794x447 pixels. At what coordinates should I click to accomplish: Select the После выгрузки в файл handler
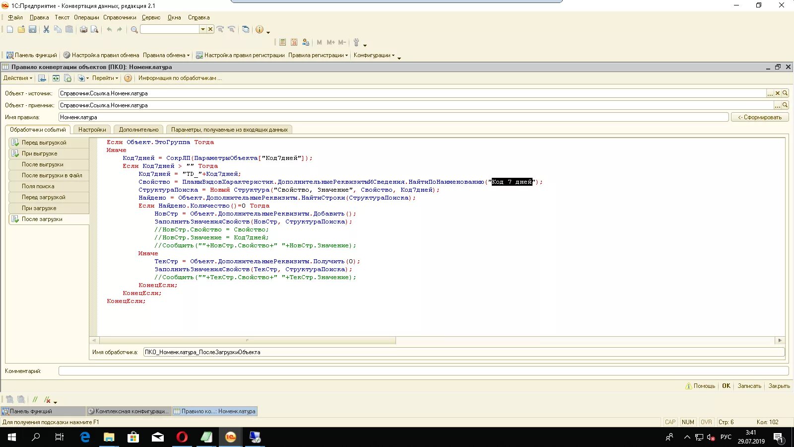click(49, 175)
